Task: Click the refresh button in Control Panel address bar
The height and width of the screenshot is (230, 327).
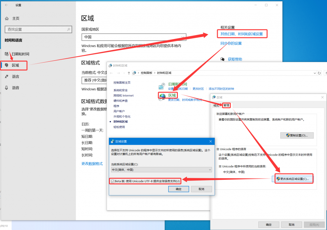Action: point(319,73)
